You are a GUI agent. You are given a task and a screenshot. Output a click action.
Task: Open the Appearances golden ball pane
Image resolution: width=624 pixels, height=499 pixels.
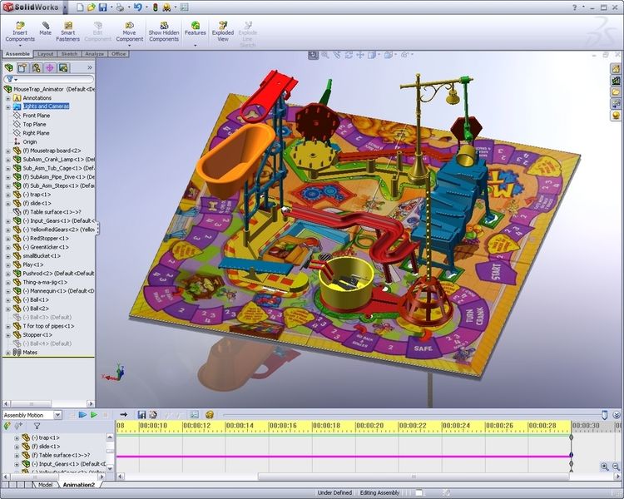pos(616,116)
